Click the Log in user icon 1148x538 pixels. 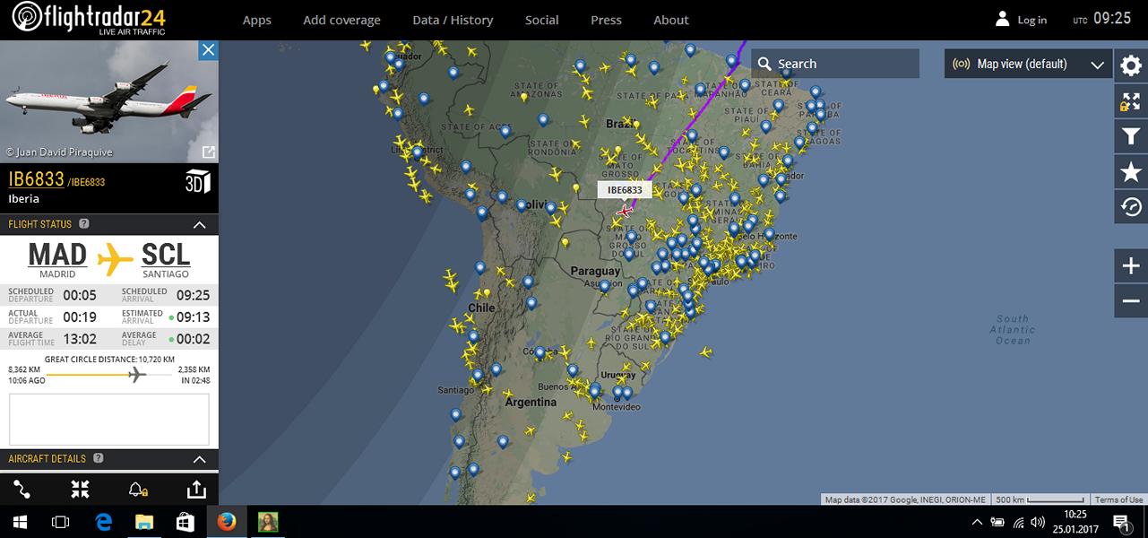coord(1003,19)
